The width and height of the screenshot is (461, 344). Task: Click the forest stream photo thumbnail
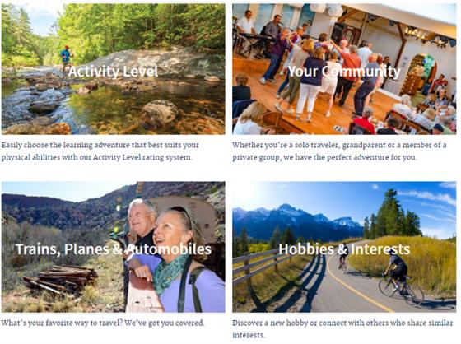[114, 69]
